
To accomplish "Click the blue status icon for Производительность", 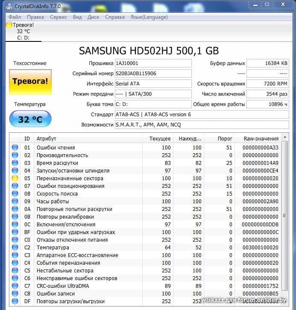I will [15, 155].
